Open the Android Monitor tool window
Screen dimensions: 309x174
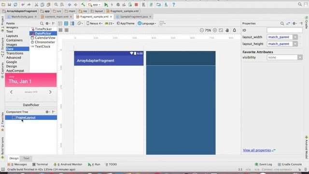(68, 164)
